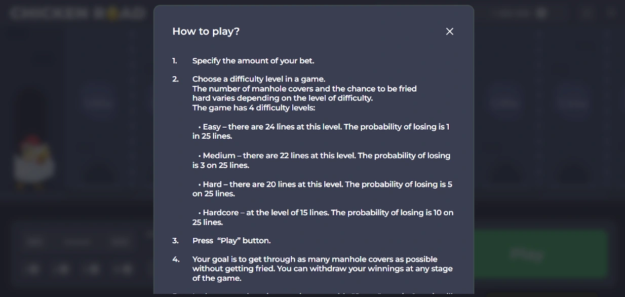Click the blurred top-right menu icon
Screen dimensions: 625x297
coord(612,13)
